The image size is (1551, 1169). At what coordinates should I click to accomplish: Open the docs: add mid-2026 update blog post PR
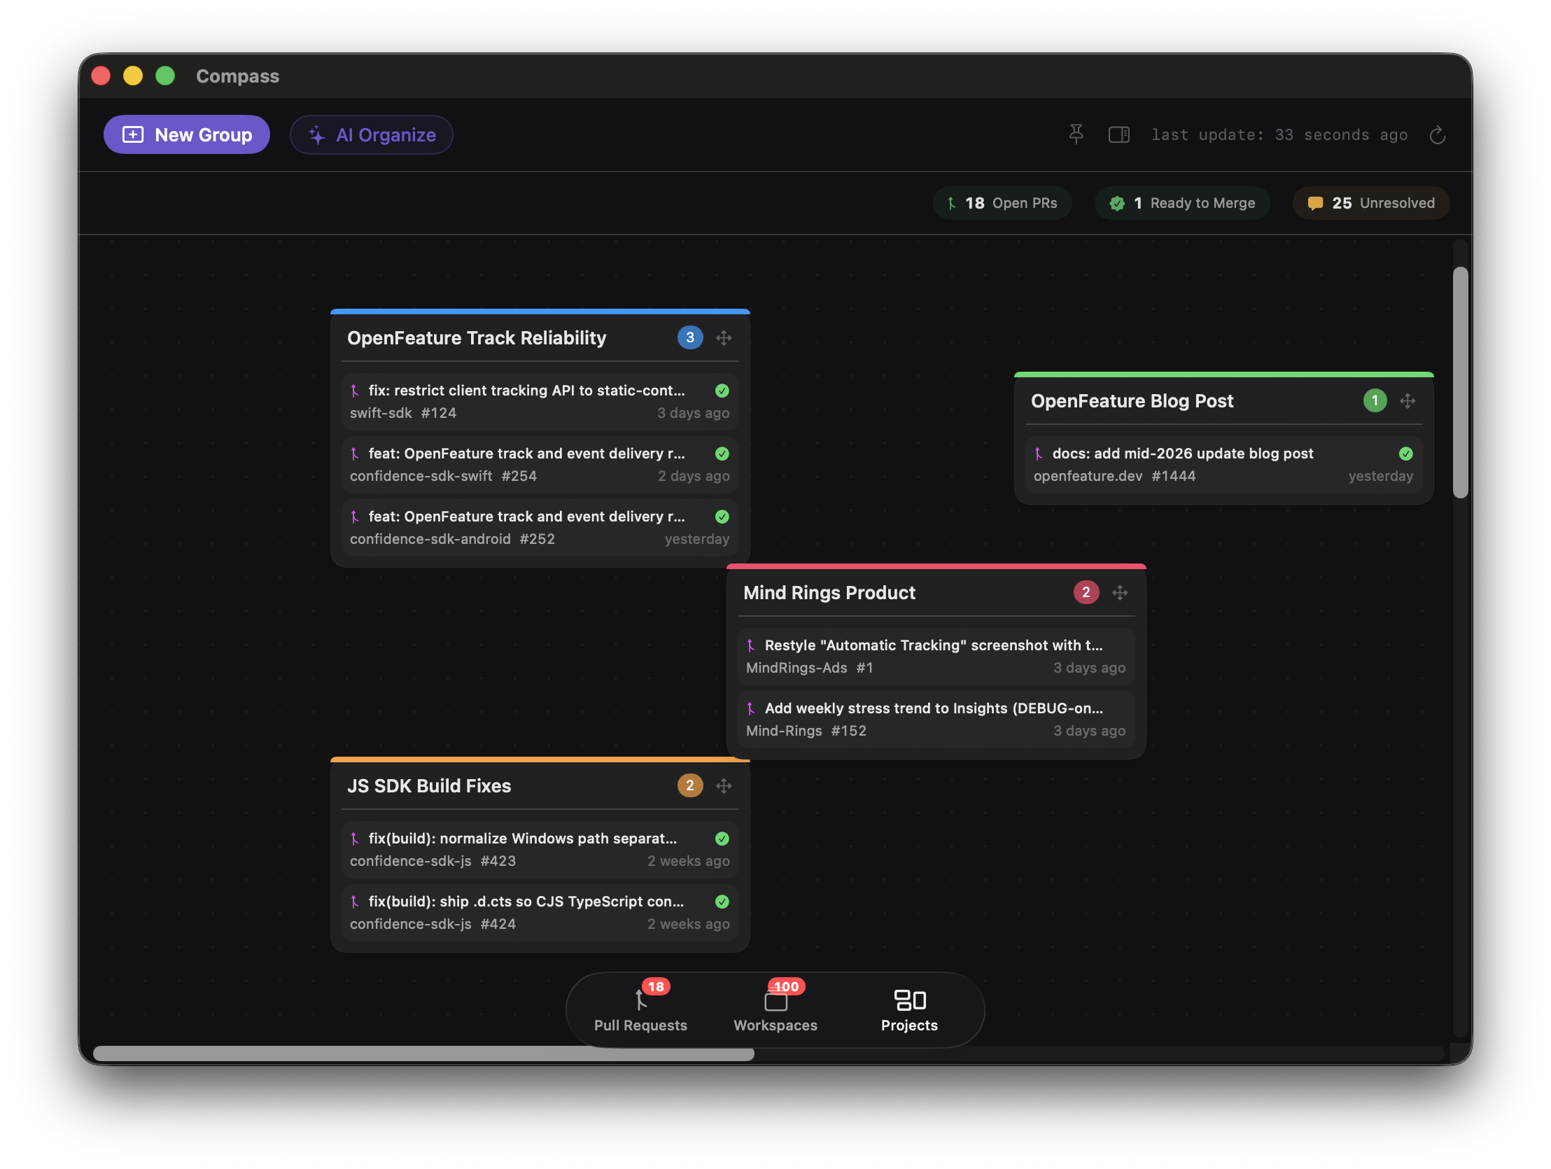point(1223,465)
